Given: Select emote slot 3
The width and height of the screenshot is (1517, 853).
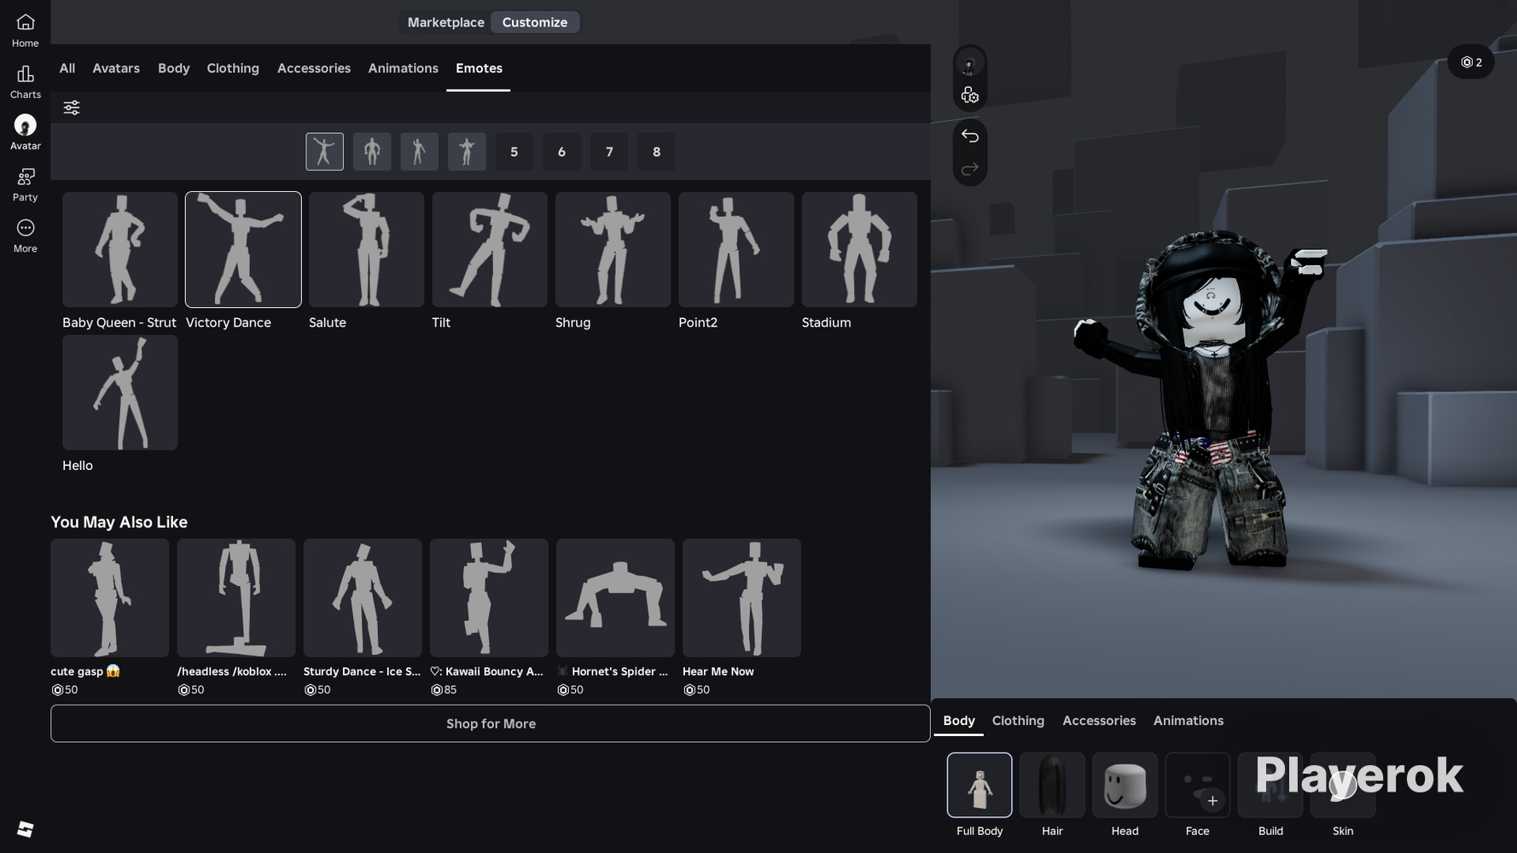Looking at the screenshot, I should pyautogui.click(x=419, y=152).
